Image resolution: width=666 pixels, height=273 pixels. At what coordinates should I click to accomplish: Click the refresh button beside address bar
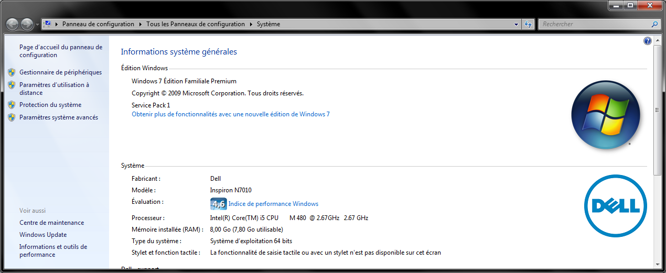(x=528, y=24)
